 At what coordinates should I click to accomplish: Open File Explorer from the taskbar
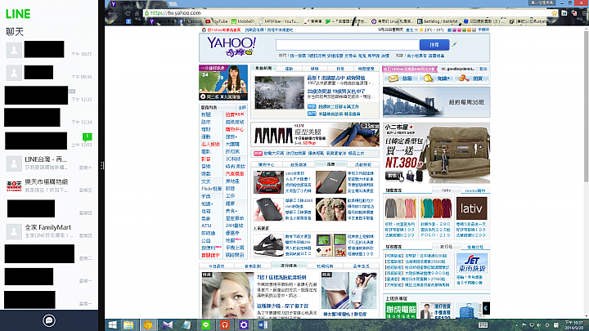pos(128,325)
